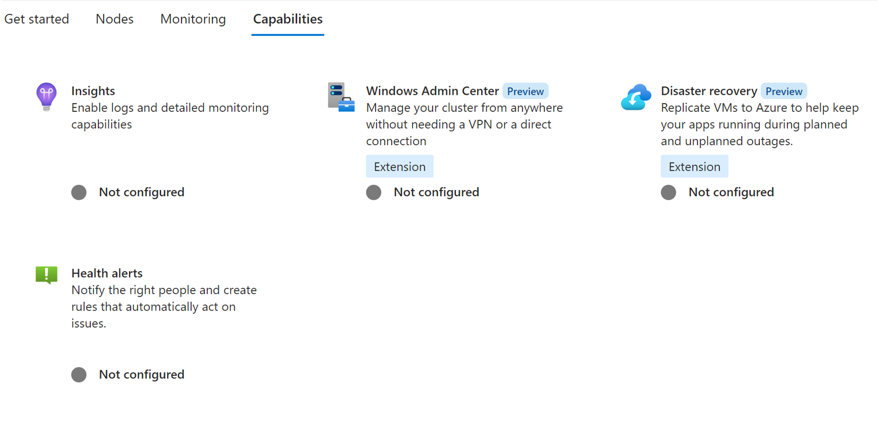Open the Insights capability title
This screenshot has height=437, width=879.
click(93, 91)
